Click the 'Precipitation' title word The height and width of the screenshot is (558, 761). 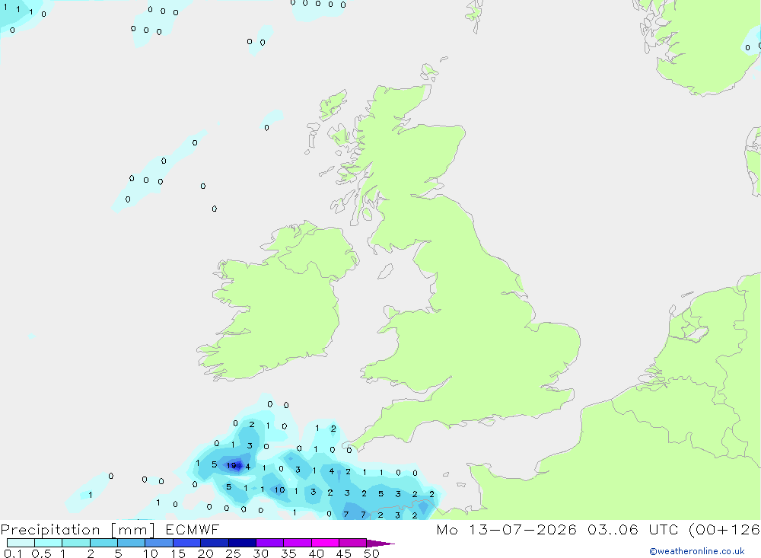point(50,530)
